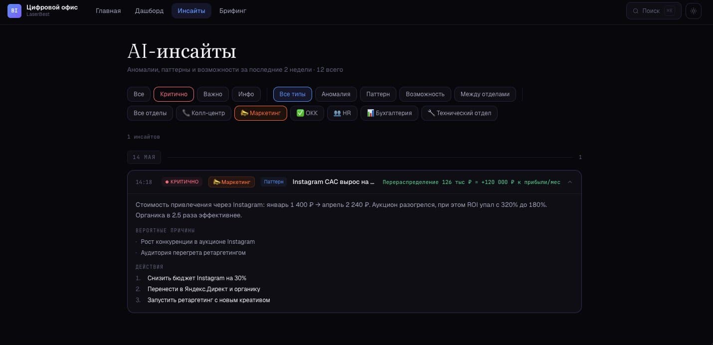Toggle the Важно filter chip
The width and height of the screenshot is (713, 345).
(213, 94)
